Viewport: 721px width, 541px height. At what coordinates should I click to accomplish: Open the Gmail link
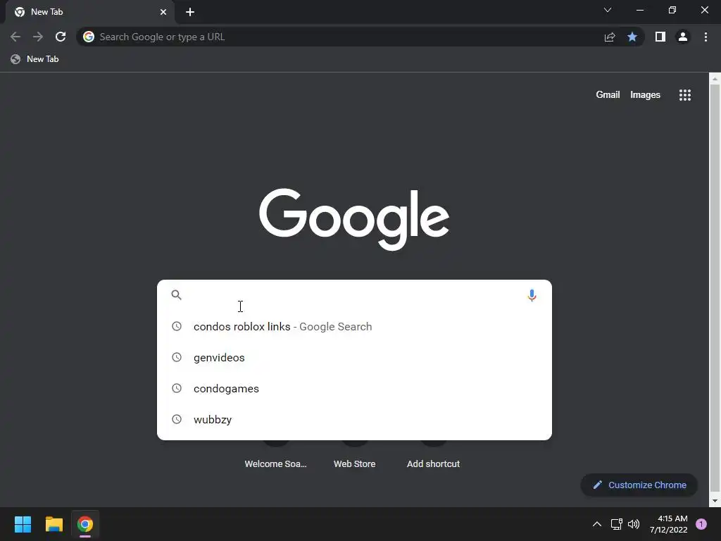click(x=608, y=95)
